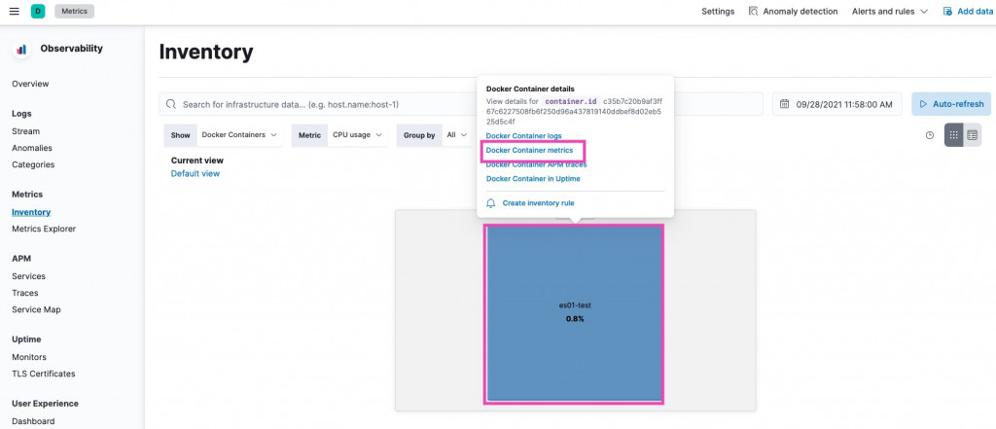Image resolution: width=996 pixels, height=429 pixels.
Task: Open the hamburger navigation menu
Action: (14, 11)
